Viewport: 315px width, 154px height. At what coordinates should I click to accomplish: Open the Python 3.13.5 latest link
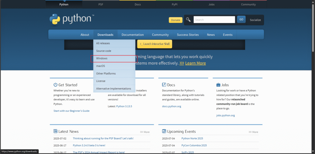click(x=124, y=106)
